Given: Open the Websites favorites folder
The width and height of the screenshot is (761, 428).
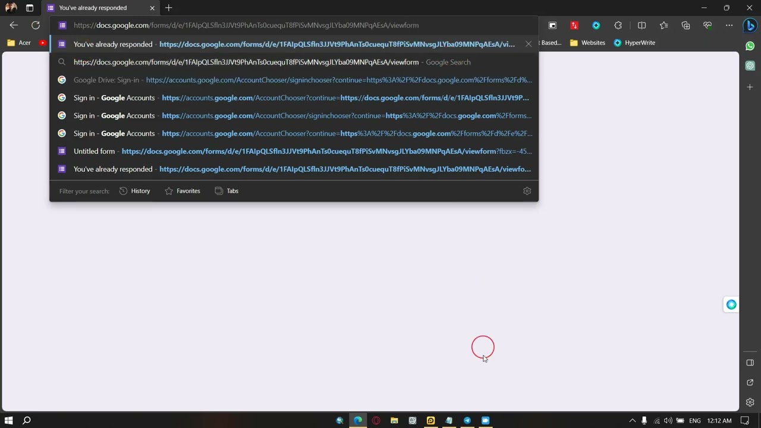Looking at the screenshot, I should (x=587, y=43).
